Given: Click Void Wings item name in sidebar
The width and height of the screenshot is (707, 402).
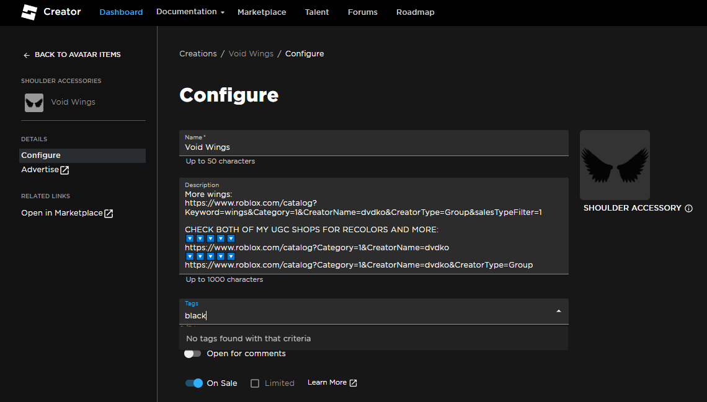Looking at the screenshot, I should (73, 102).
